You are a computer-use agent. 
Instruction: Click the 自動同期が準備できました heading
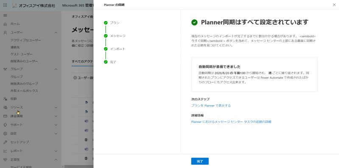[x=220, y=67]
